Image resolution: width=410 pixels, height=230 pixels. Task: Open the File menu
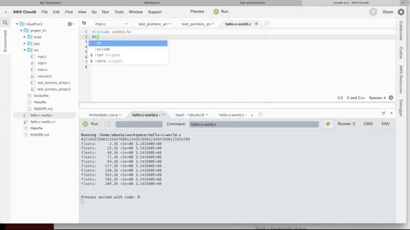pyautogui.click(x=44, y=12)
